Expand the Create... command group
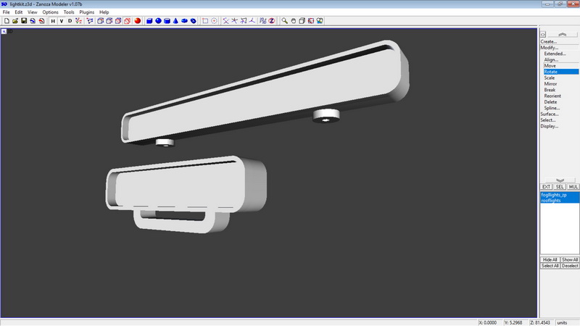This screenshot has width=580, height=326. point(549,41)
